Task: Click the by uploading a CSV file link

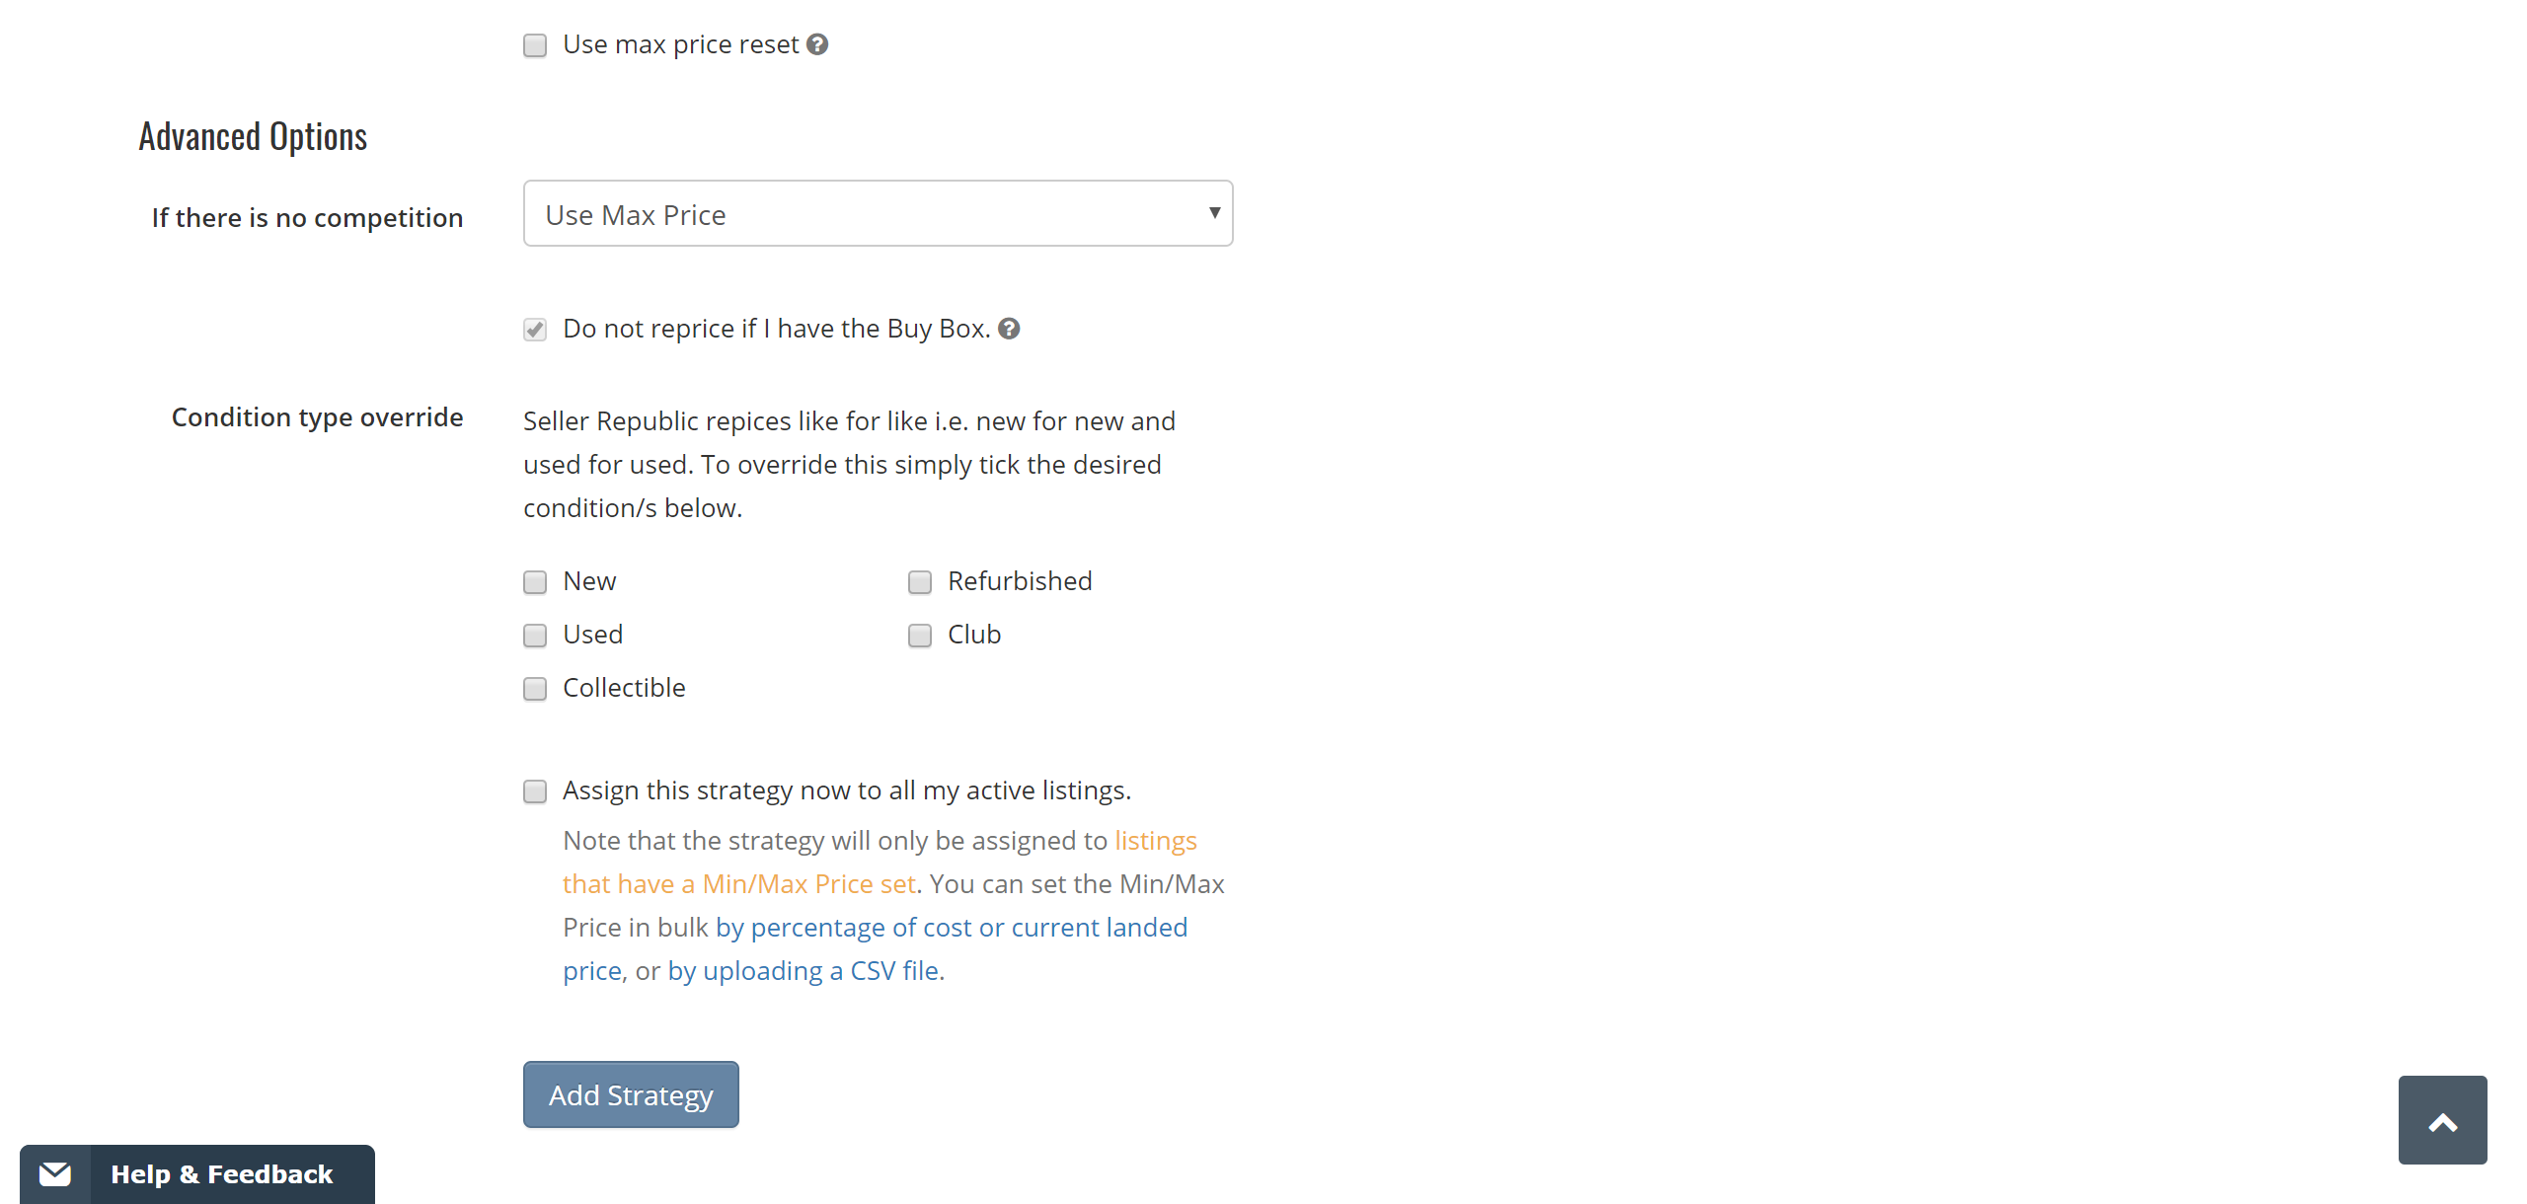Action: [803, 971]
